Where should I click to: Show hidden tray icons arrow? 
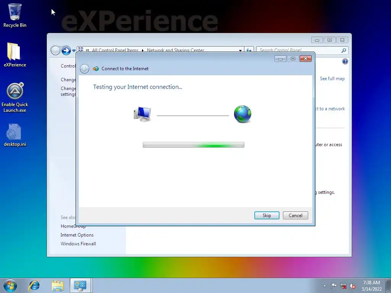coord(325,286)
